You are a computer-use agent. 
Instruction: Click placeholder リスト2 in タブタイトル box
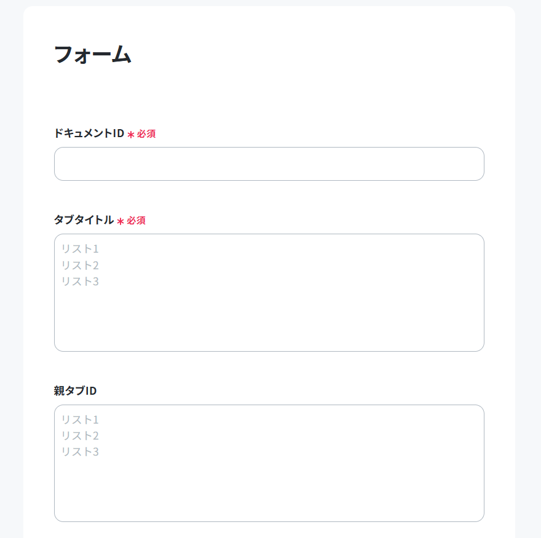coord(80,265)
